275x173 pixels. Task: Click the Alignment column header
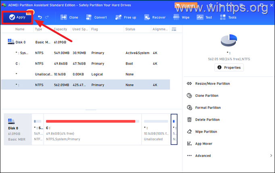click(160, 29)
